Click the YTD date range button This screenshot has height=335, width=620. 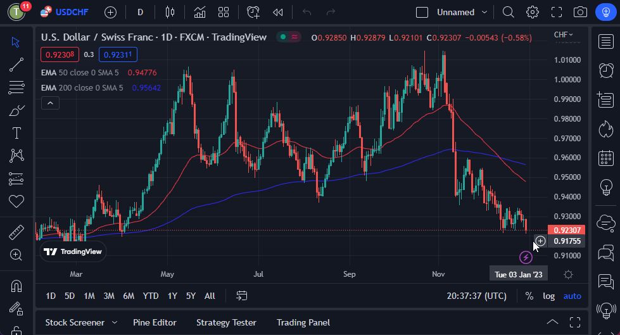point(151,296)
